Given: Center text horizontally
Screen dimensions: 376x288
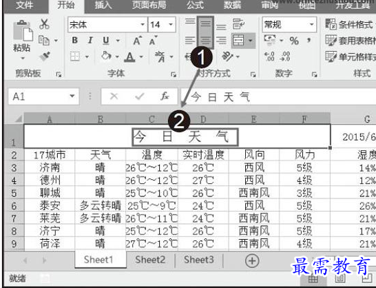Looking at the screenshot, I should [205, 40].
